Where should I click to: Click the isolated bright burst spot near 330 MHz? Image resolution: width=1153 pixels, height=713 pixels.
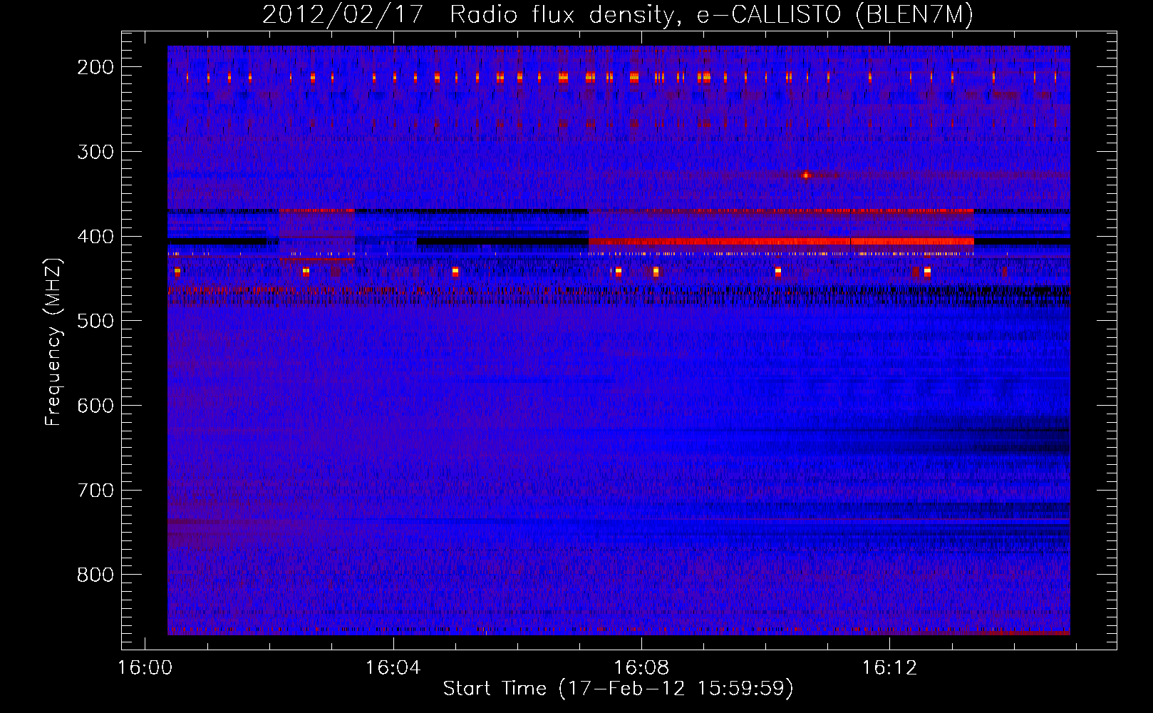pyautogui.click(x=805, y=175)
